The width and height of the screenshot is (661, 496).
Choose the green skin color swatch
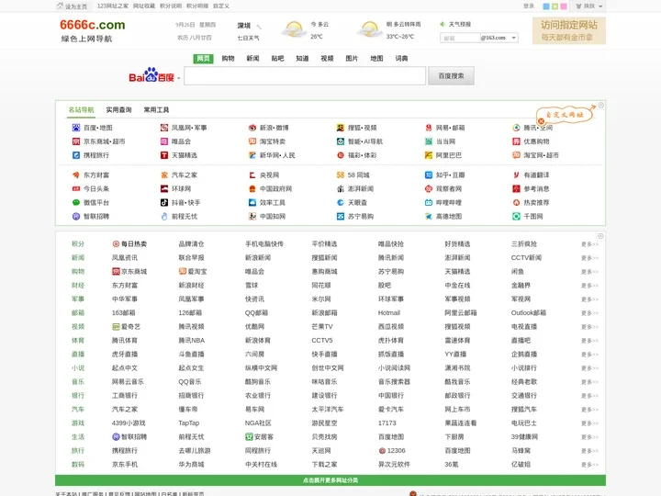pos(555,6)
